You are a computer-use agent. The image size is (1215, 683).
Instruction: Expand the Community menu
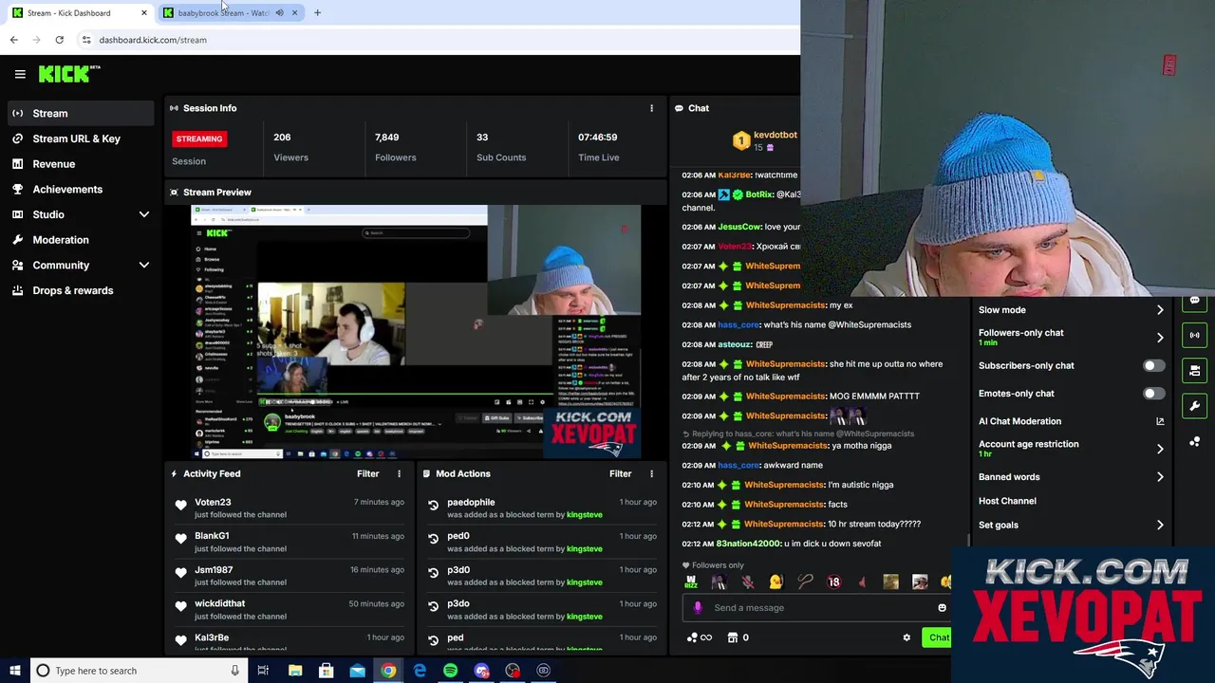pyautogui.click(x=81, y=266)
